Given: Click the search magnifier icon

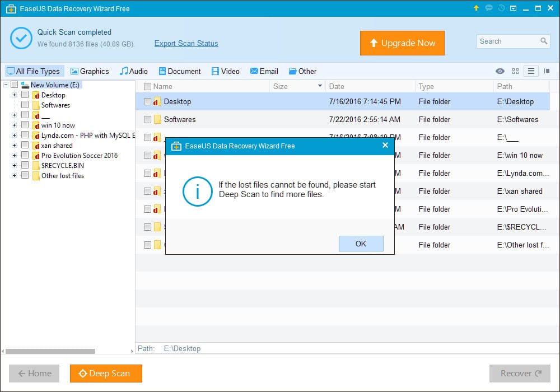Looking at the screenshot, I should click(544, 41).
